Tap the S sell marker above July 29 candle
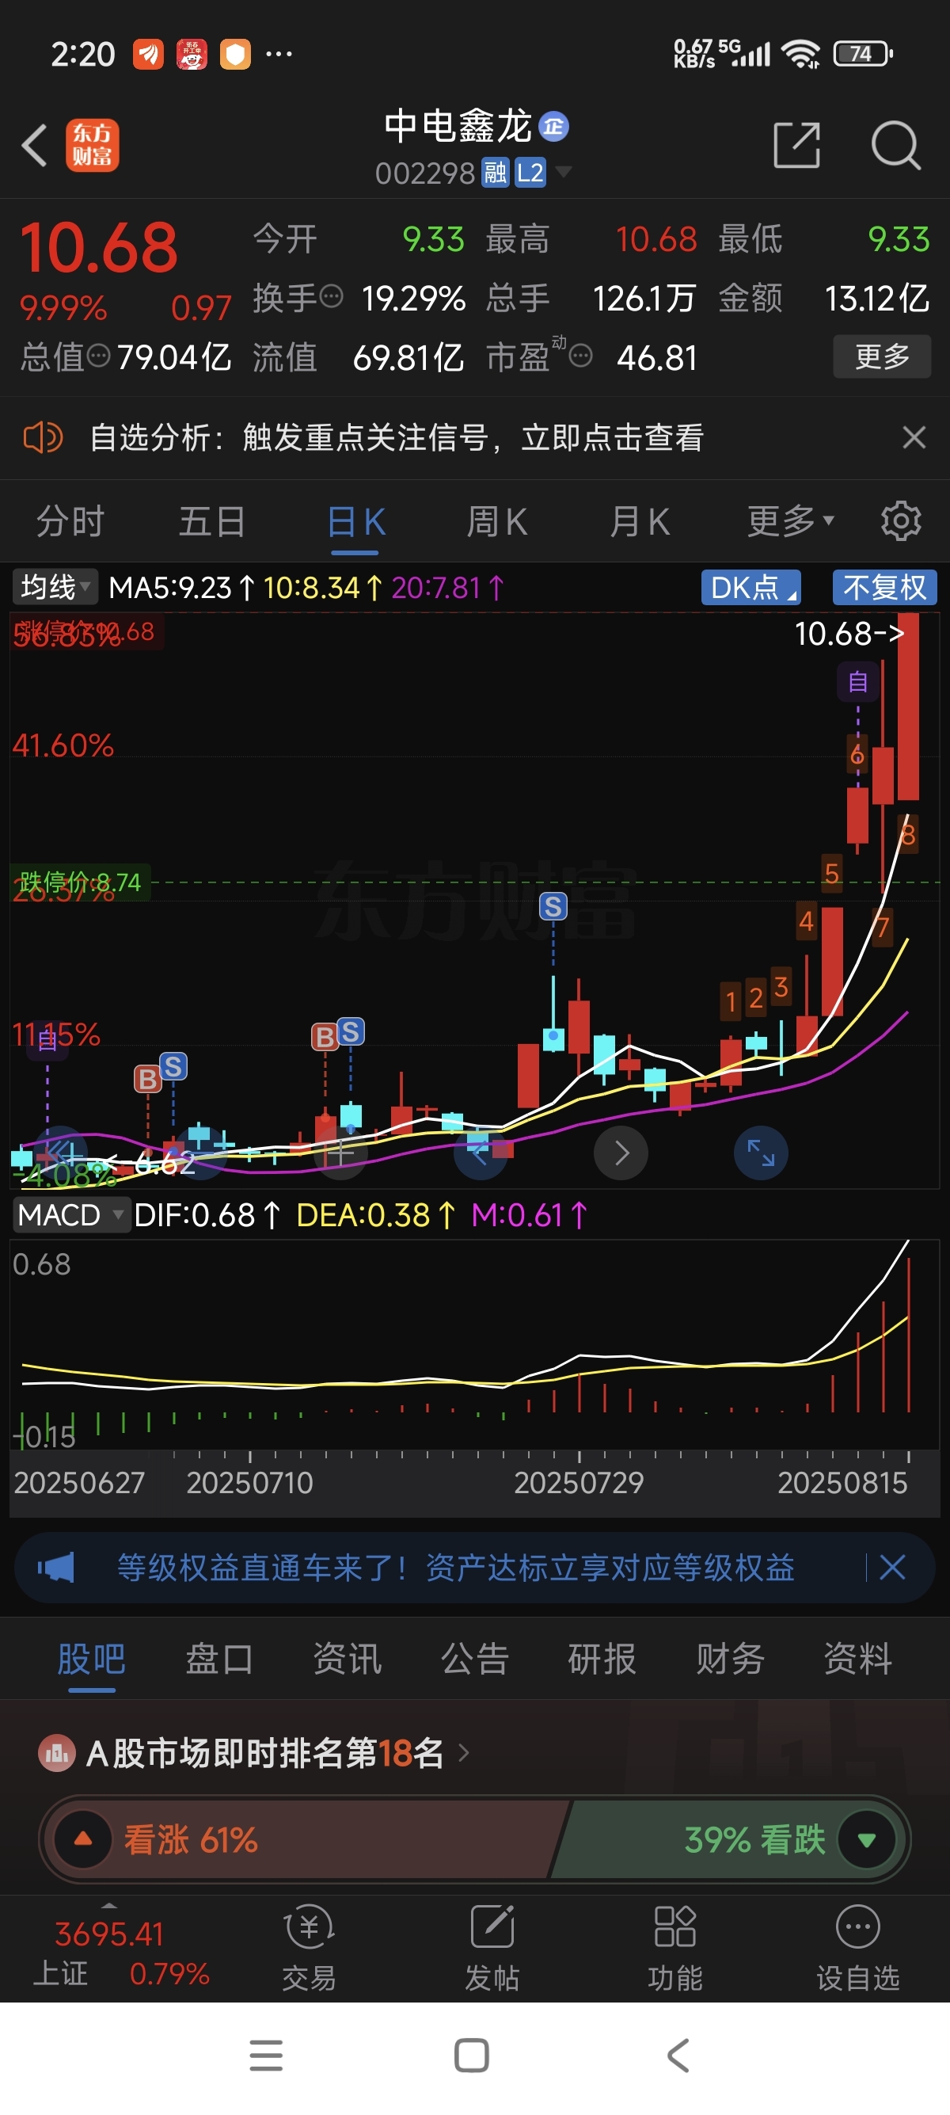This screenshot has height=2115, width=950. click(553, 906)
